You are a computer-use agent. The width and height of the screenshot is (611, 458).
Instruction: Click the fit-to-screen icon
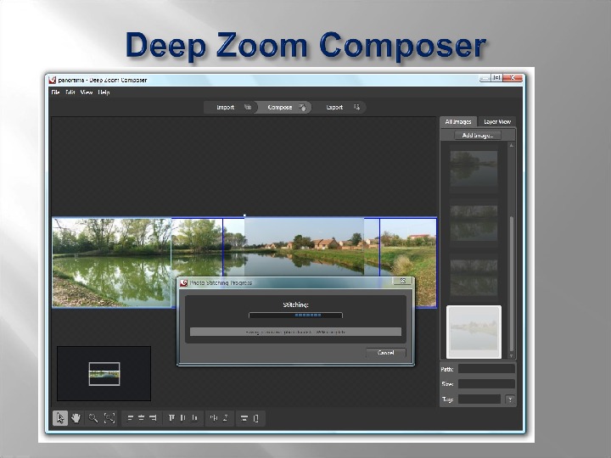click(109, 418)
